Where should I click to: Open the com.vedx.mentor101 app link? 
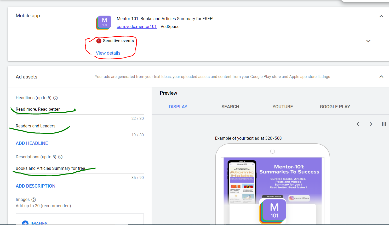tap(136, 26)
